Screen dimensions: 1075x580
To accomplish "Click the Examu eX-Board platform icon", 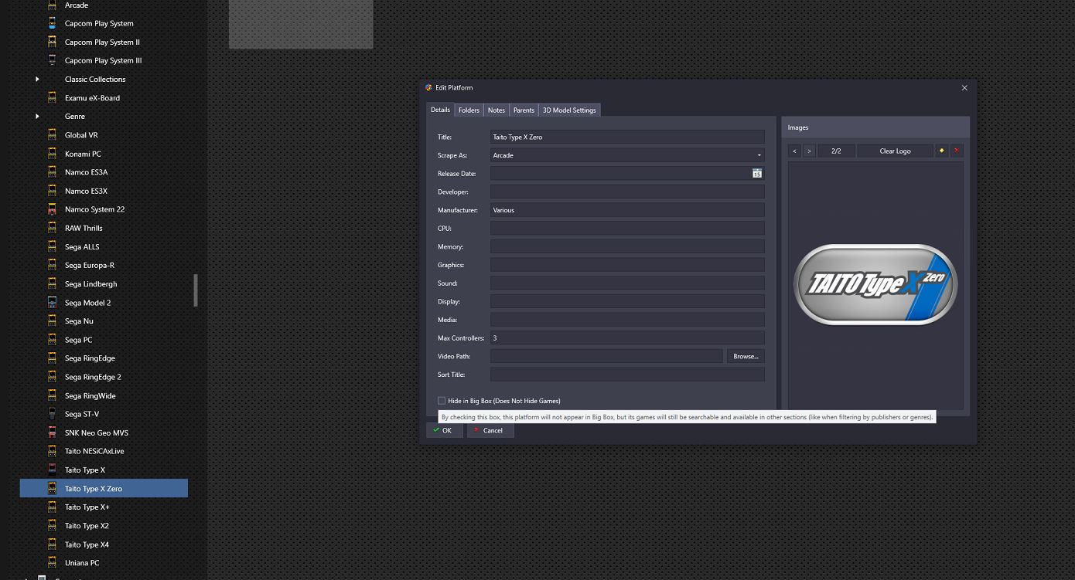I will tap(52, 98).
